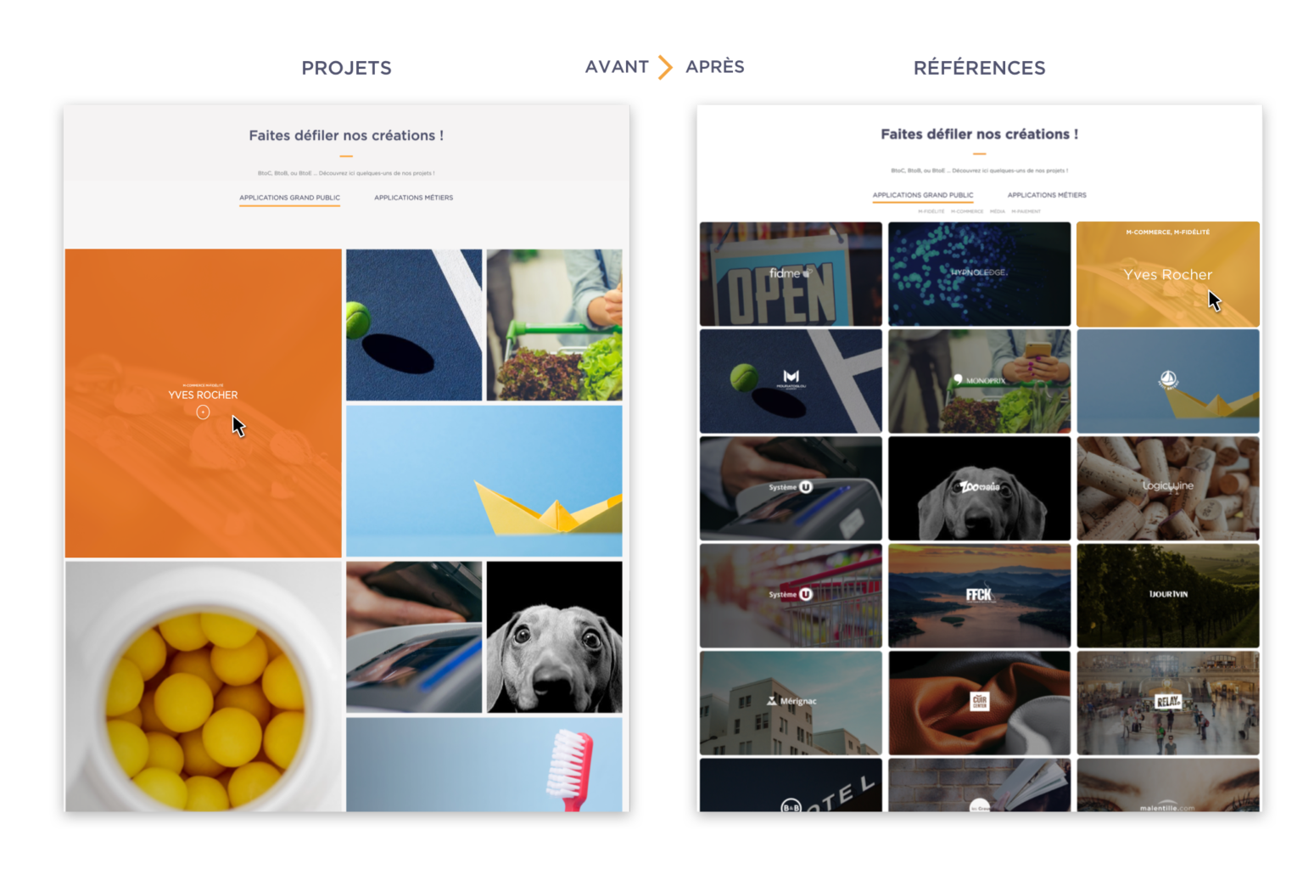The image size is (1303, 869).
Task: Filter references by M-Commerce
Action: tap(967, 211)
